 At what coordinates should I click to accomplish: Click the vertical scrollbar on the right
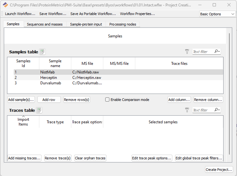click(229, 96)
